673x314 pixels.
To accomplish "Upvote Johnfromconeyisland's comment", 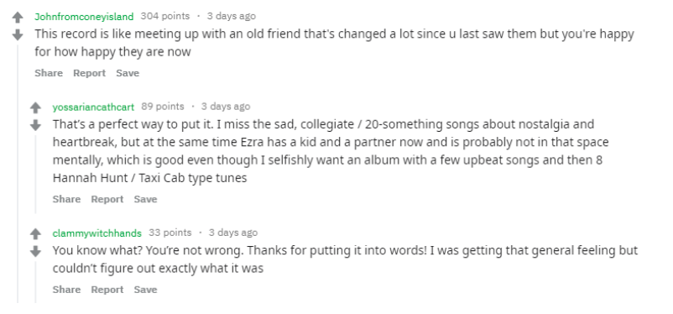I will (x=18, y=17).
